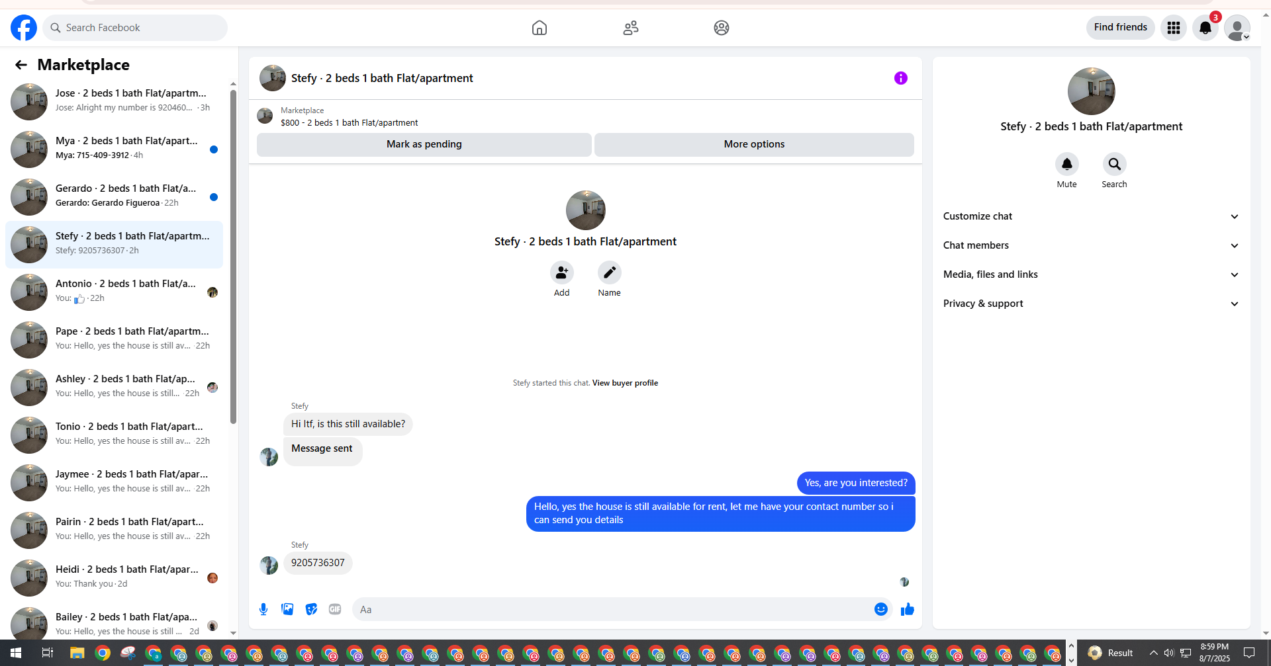Open the notifications bell
Viewport: 1271px width, 666px height.
point(1205,28)
